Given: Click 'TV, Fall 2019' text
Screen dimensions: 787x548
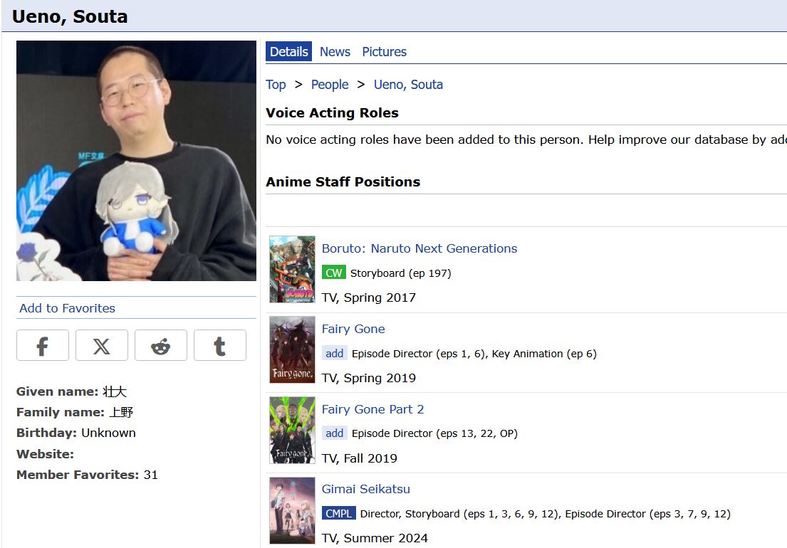Looking at the screenshot, I should click(360, 458).
